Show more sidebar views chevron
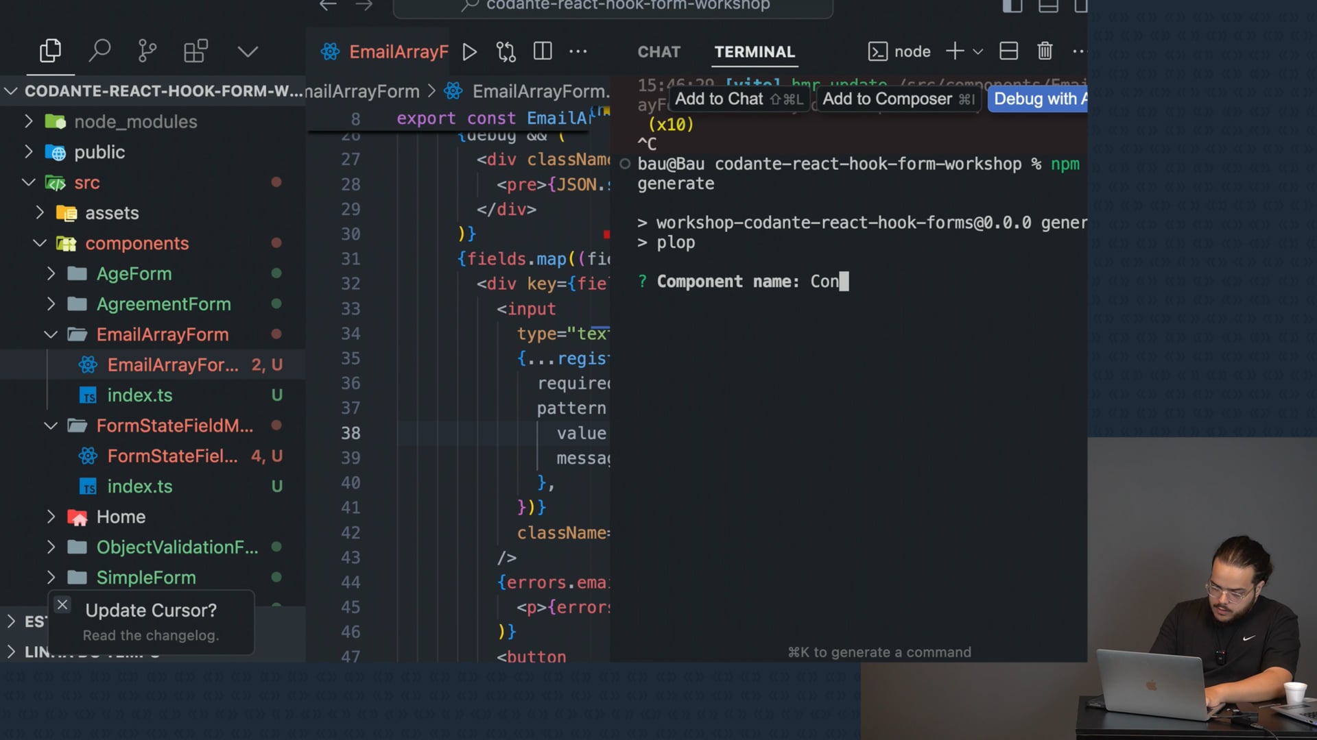 (247, 51)
